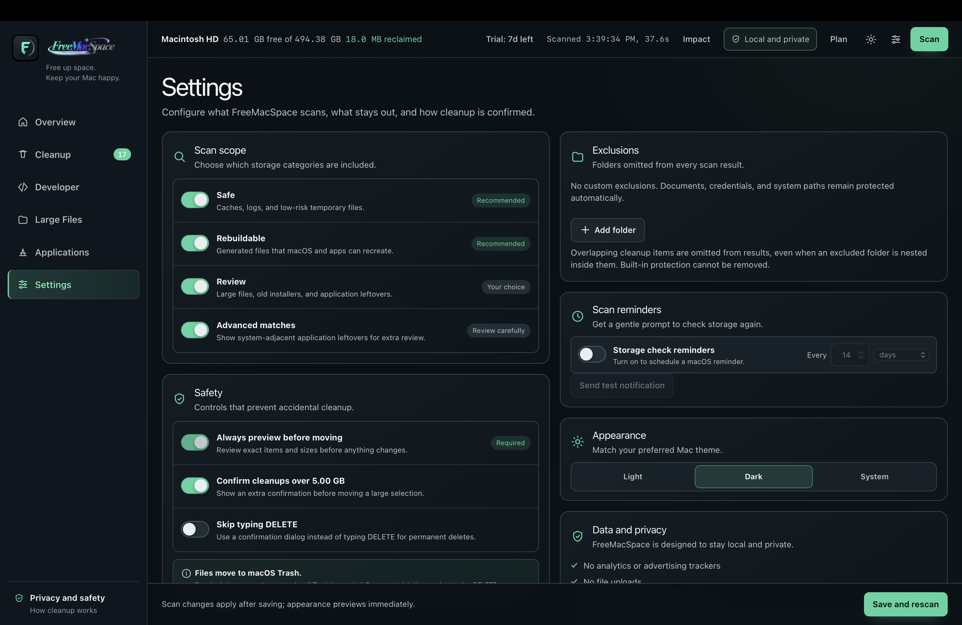Click the Overview home icon
The height and width of the screenshot is (625, 962).
pos(23,122)
